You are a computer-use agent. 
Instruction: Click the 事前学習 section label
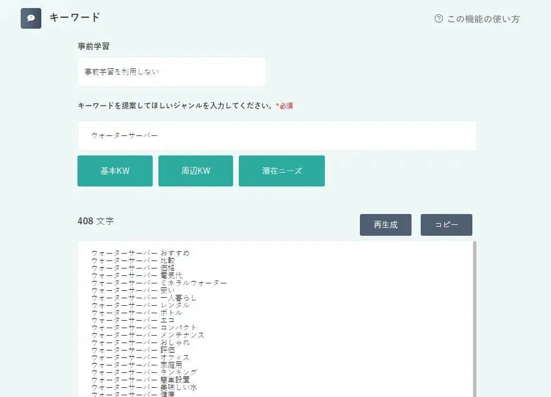(94, 46)
